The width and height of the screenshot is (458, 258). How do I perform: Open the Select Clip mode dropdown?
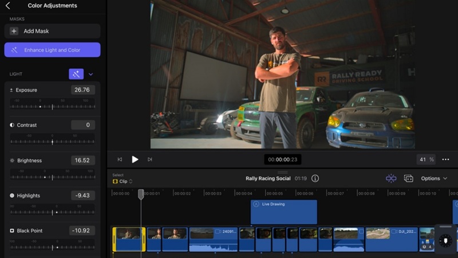pyautogui.click(x=123, y=181)
